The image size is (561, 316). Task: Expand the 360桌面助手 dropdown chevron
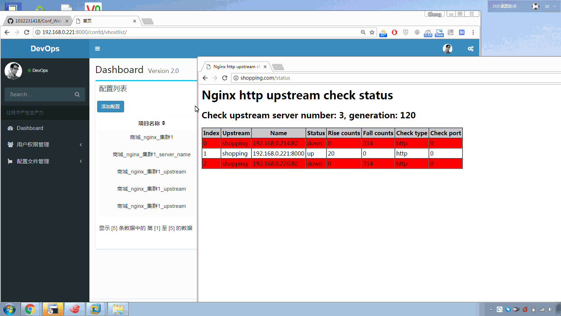tap(555, 6)
